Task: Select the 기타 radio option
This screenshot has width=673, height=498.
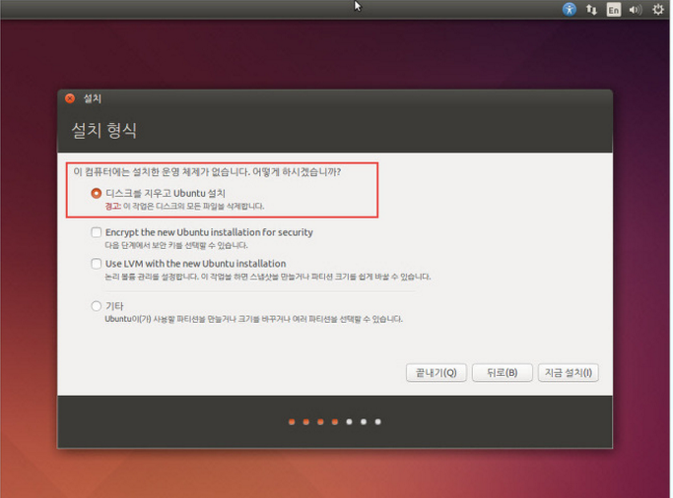Action: [x=97, y=306]
